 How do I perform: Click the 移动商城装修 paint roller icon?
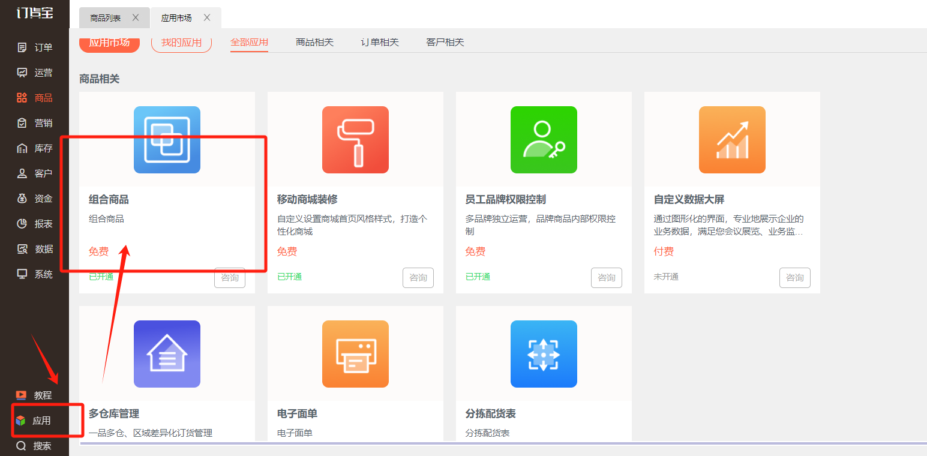tap(355, 140)
